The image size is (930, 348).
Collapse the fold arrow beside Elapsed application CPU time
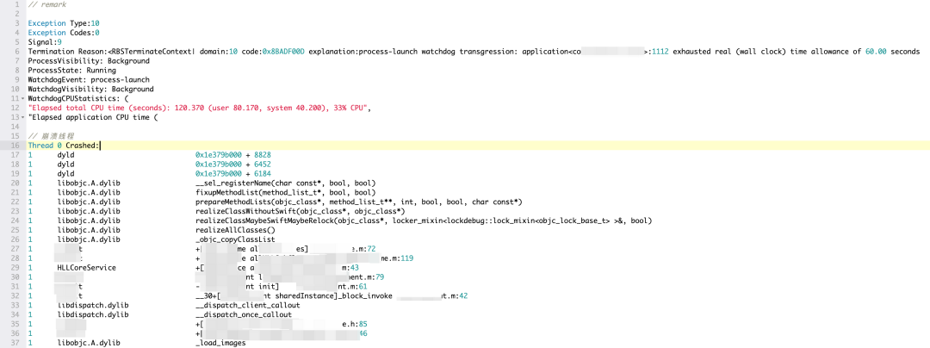(22, 117)
